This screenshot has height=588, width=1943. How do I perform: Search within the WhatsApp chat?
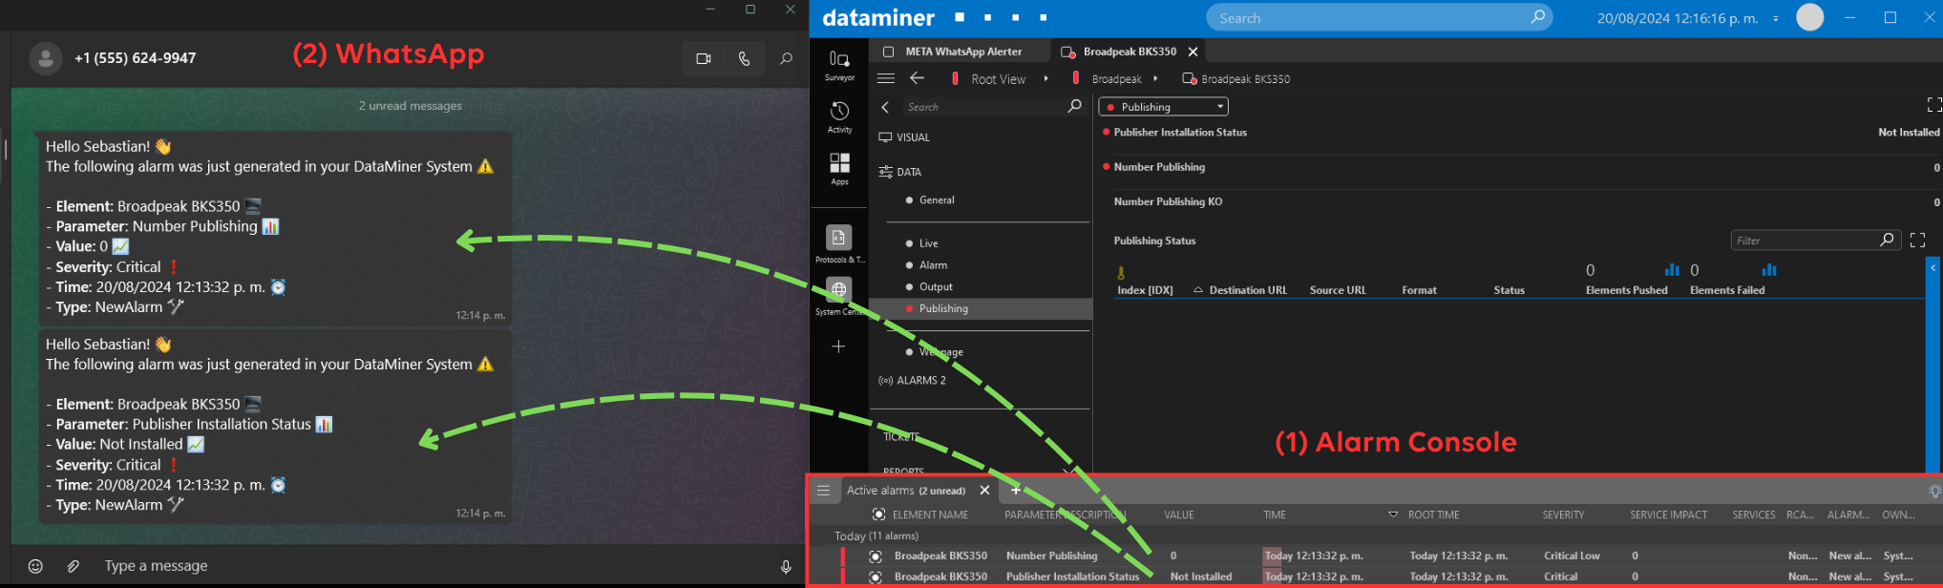(786, 58)
